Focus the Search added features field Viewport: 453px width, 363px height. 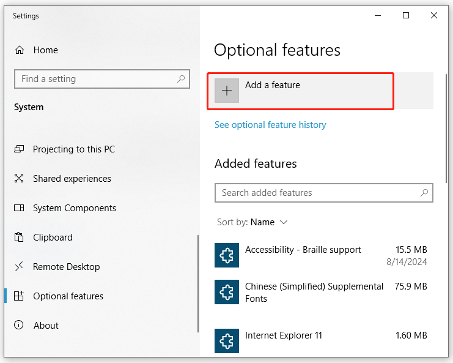(318, 193)
